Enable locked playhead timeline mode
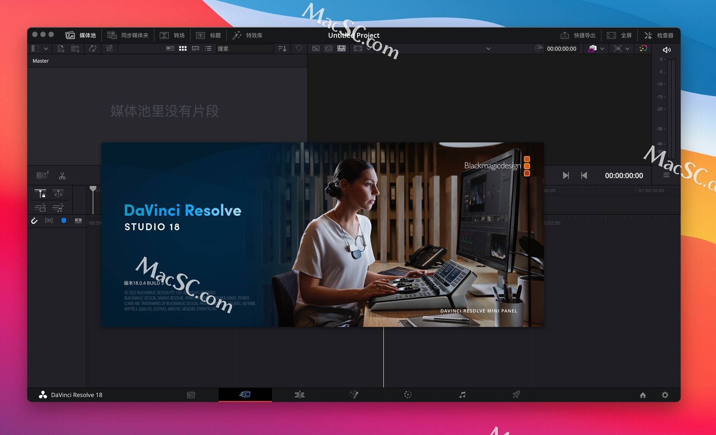The image size is (716, 435). point(40,194)
